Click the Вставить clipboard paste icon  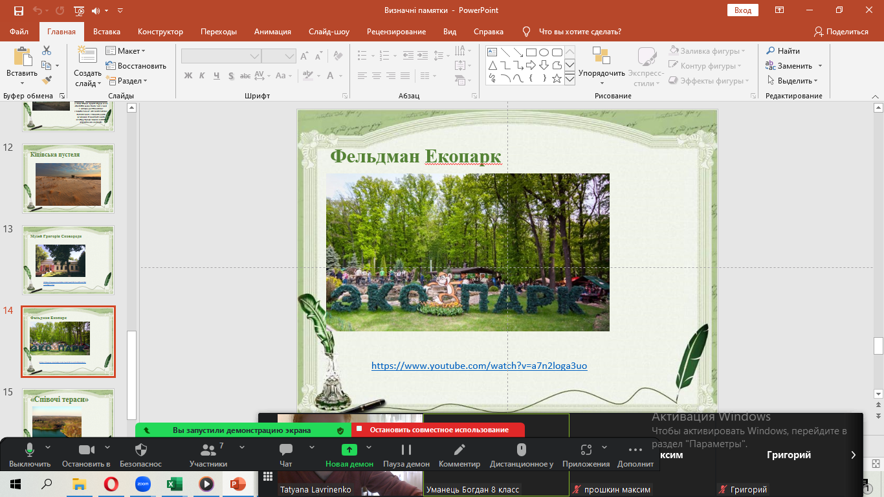click(22, 57)
